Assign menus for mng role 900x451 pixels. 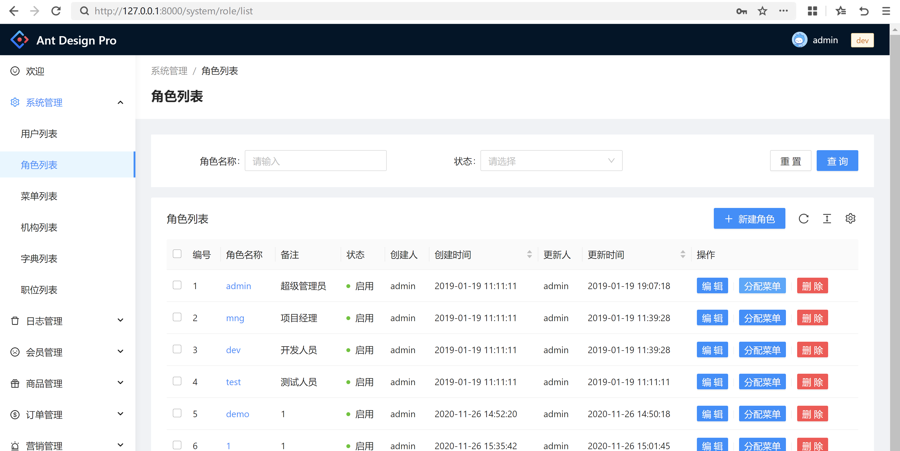(762, 318)
